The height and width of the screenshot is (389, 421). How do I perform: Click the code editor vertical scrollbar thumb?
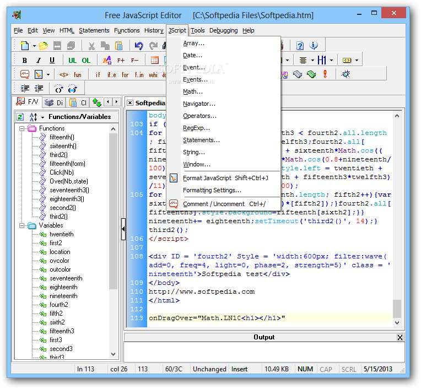tap(397, 309)
